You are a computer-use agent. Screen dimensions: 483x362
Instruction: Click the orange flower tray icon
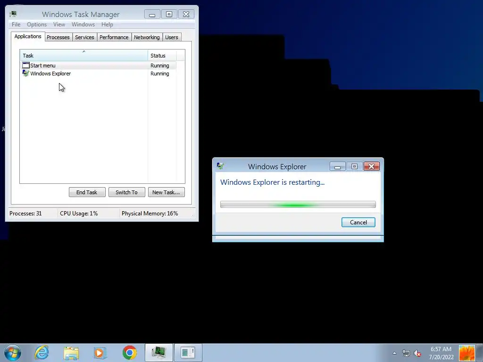pos(466,353)
